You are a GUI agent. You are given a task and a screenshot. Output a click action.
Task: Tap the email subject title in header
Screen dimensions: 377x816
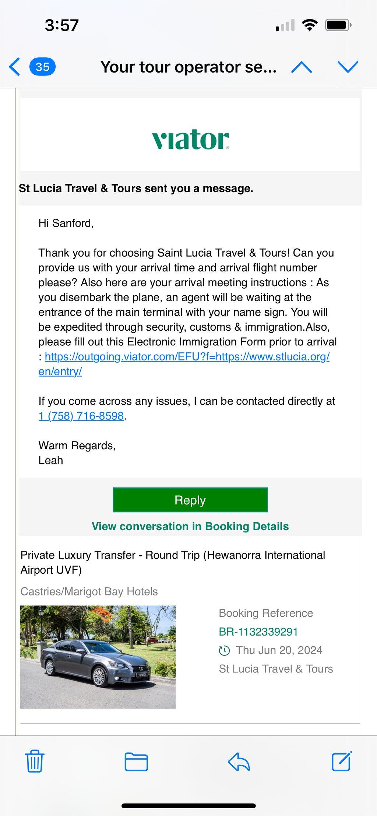[188, 67]
